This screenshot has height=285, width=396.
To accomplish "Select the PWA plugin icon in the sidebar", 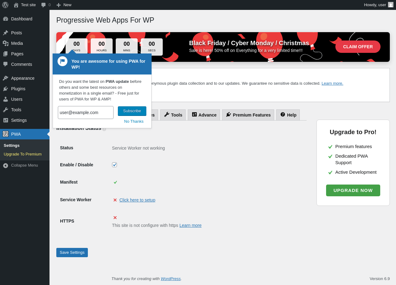I will click(x=6, y=134).
